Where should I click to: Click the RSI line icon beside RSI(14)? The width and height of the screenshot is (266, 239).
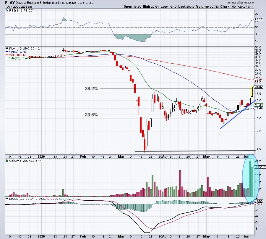point(7,11)
